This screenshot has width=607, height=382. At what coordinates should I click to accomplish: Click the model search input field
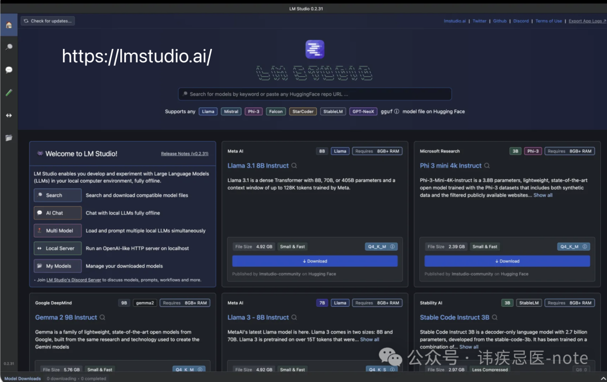point(315,94)
